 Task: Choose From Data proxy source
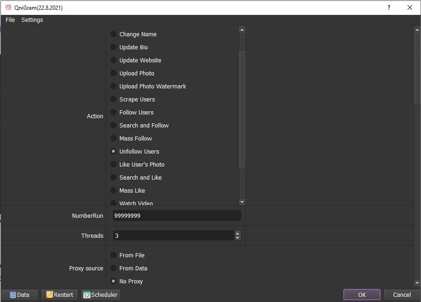tap(129, 268)
